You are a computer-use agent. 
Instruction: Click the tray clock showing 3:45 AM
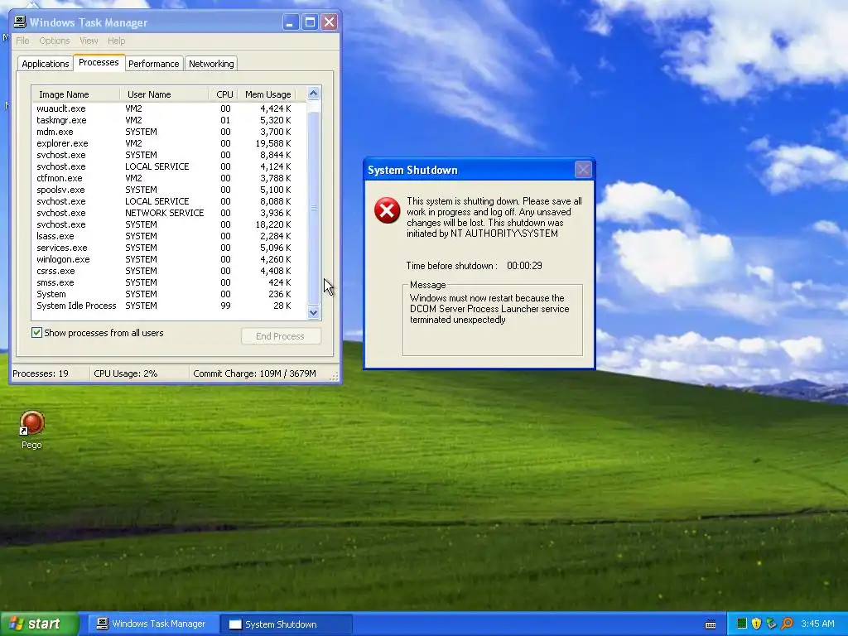tap(817, 624)
